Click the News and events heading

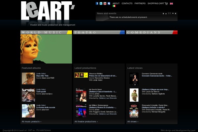click(107, 14)
